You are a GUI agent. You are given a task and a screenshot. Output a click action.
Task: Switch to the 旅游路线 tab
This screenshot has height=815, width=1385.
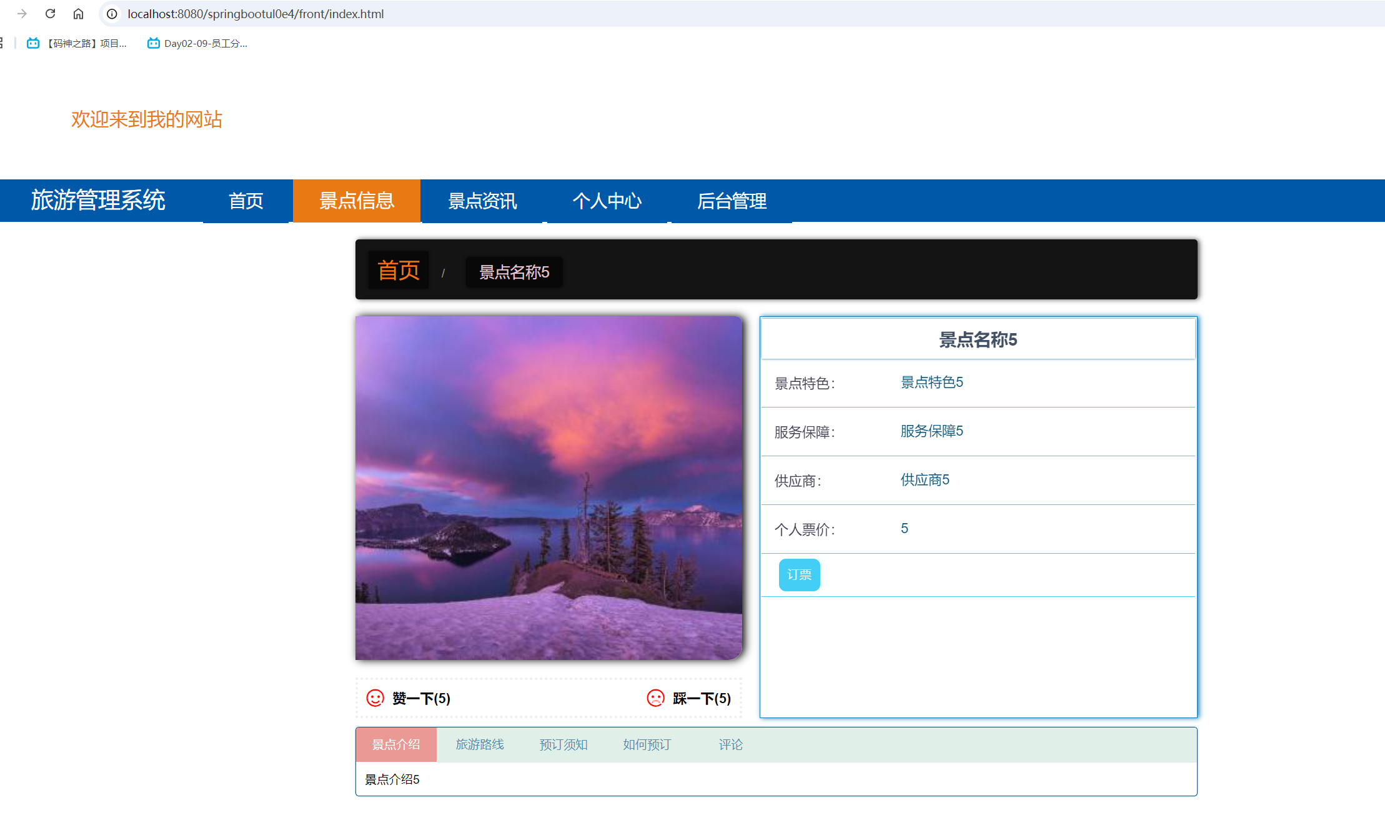(480, 744)
